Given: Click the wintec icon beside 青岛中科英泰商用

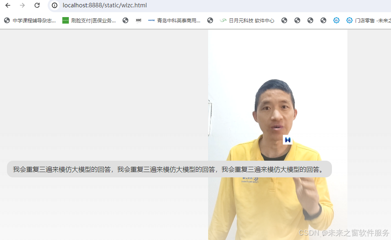Looking at the screenshot, I should pyautogui.click(x=151, y=20).
